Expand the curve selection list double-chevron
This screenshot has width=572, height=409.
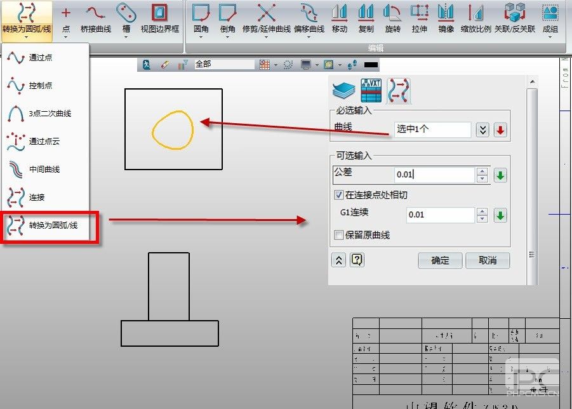pyautogui.click(x=483, y=130)
